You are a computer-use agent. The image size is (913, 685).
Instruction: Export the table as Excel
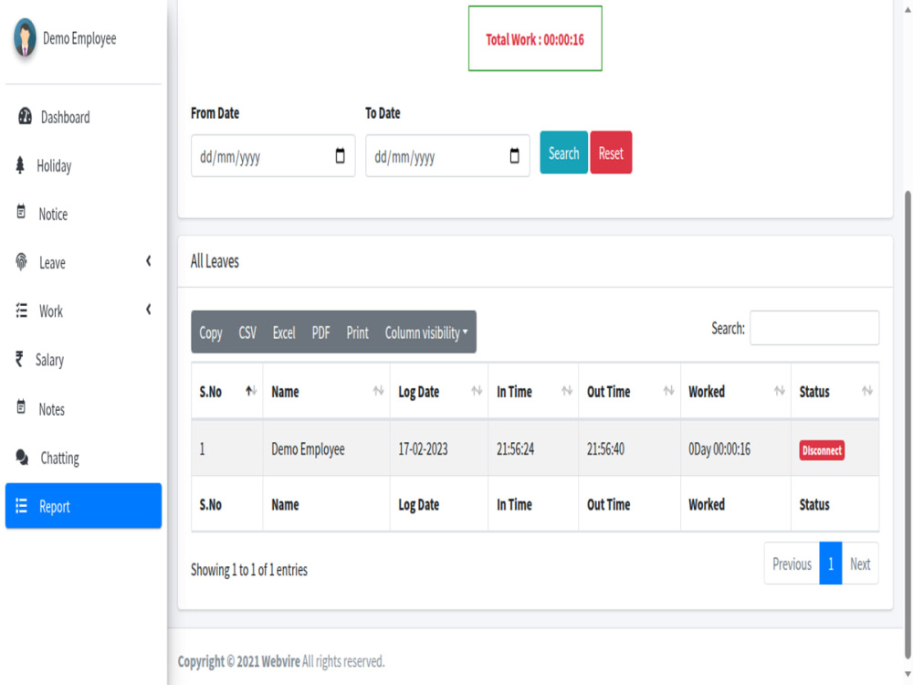pos(284,332)
